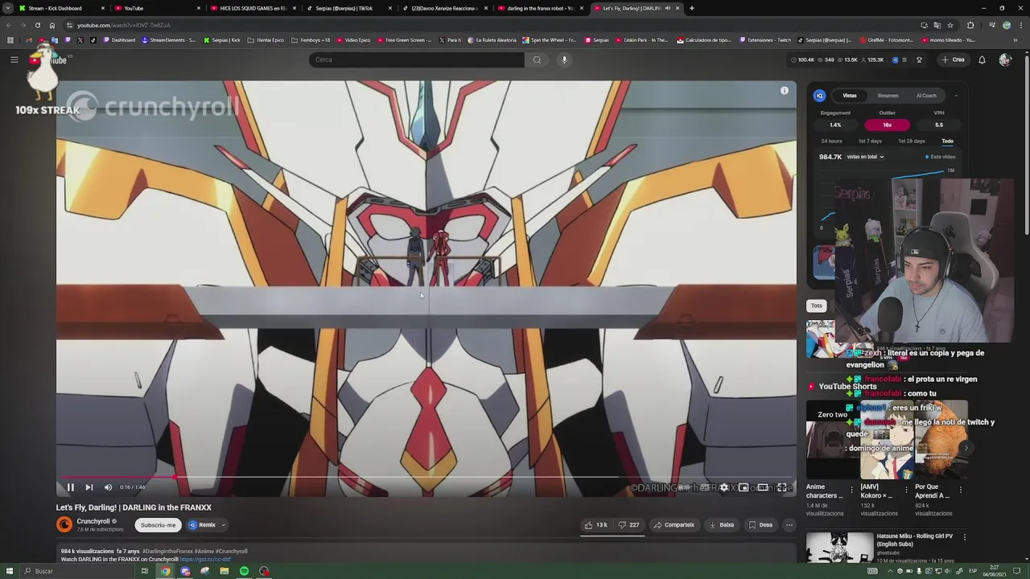The height and width of the screenshot is (579, 1030).
Task: Focus the Cerca search field
Action: [416, 60]
